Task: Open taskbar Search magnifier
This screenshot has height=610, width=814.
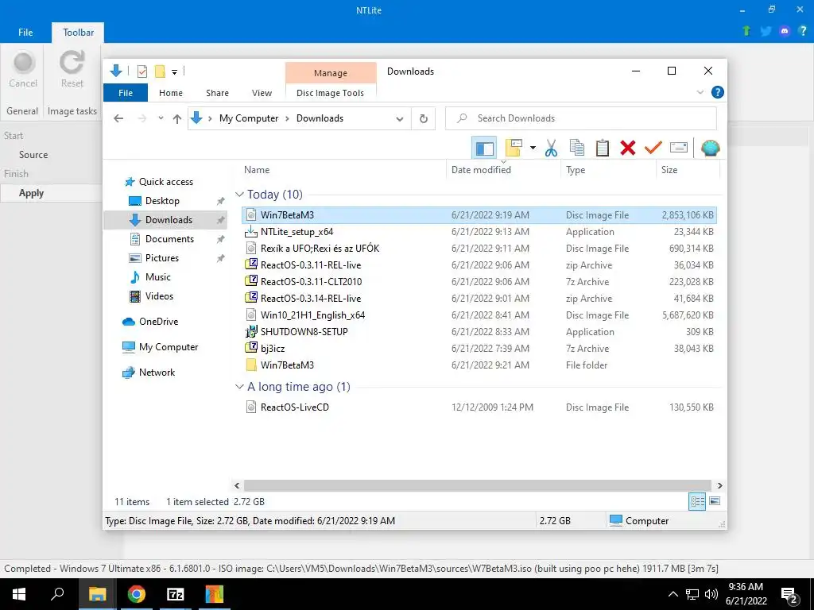Action: [57, 594]
